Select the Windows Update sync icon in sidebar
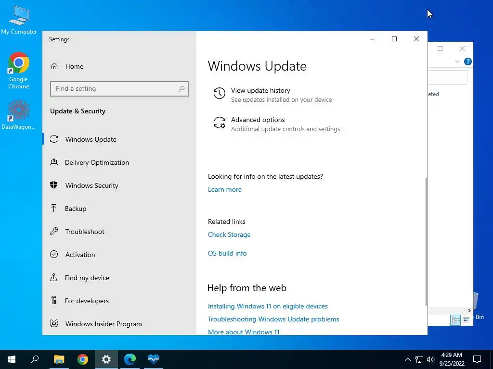Image resolution: width=493 pixels, height=369 pixels. click(x=54, y=139)
